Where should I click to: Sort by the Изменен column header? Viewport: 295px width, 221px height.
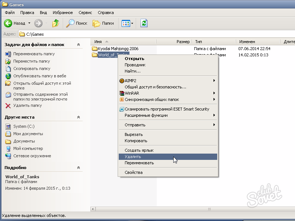point(247,42)
